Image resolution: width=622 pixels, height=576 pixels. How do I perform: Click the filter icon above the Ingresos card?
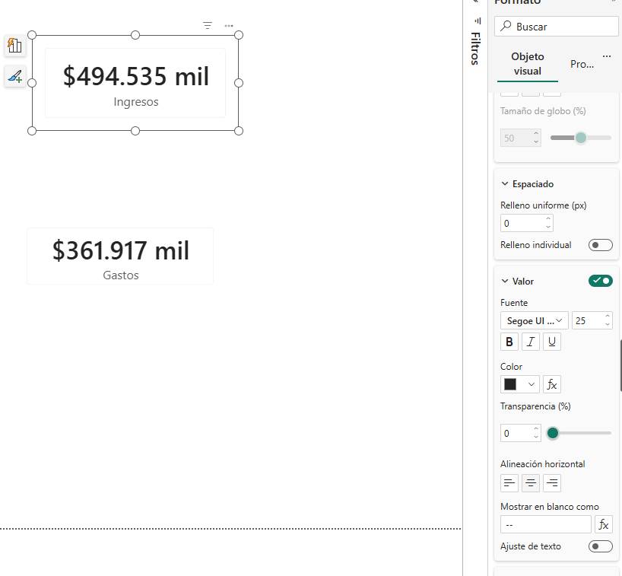(x=208, y=26)
